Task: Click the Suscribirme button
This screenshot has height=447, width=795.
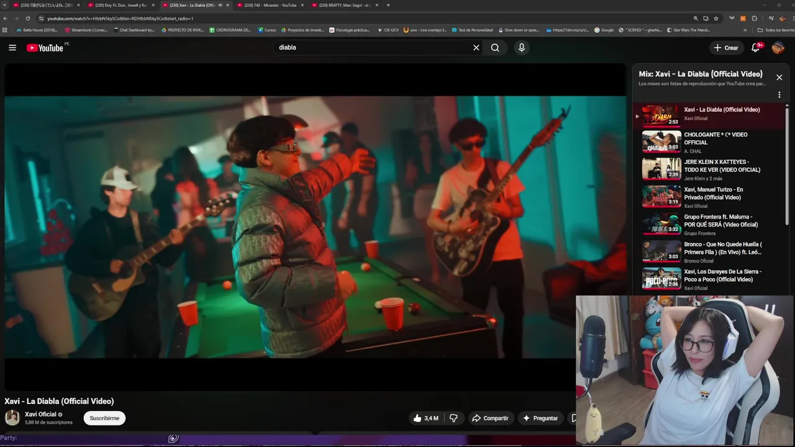Action: coord(104,418)
